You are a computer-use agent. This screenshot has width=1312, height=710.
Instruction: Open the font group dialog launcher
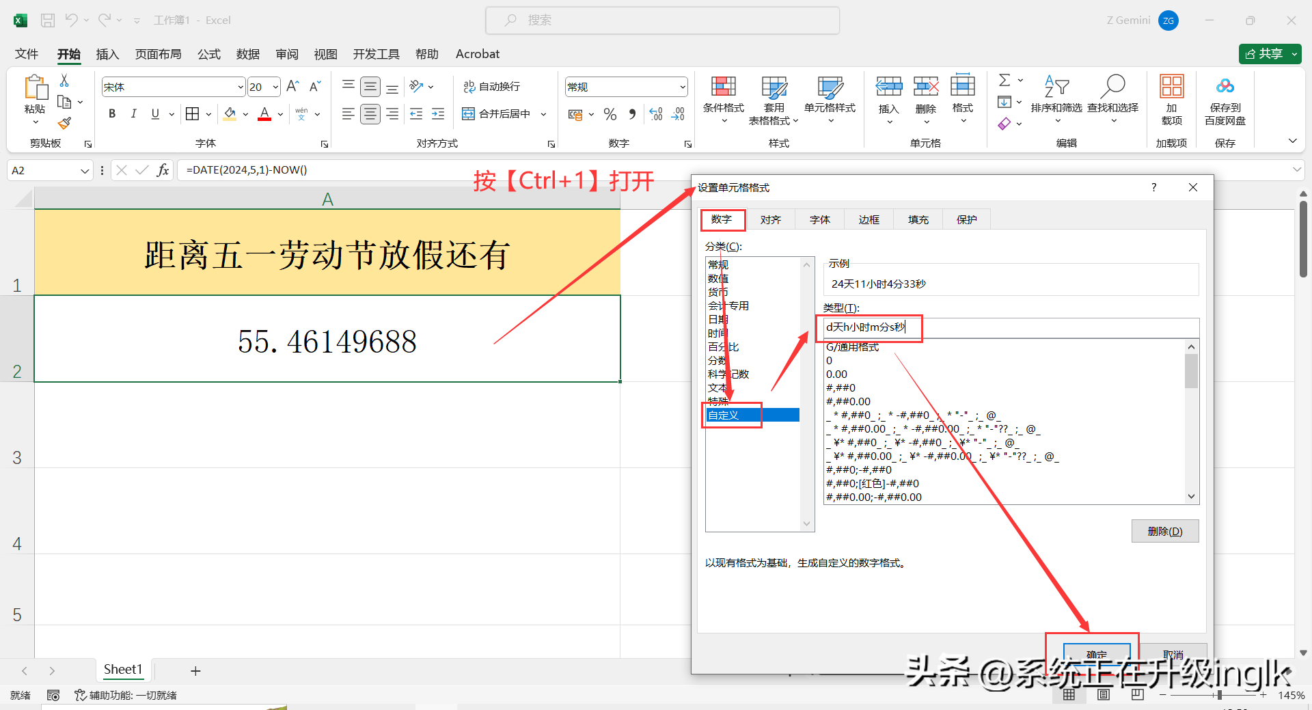pos(325,144)
